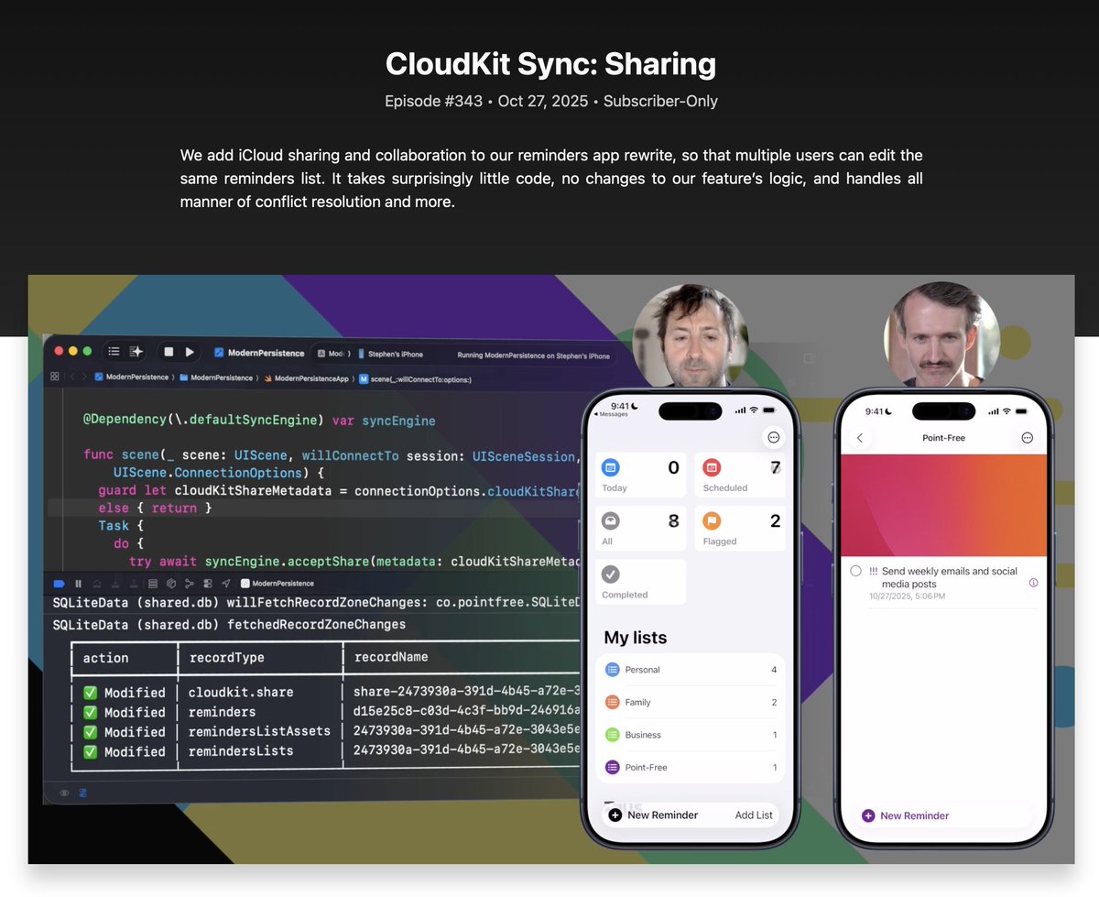Click the 'else { return }' code line
Screen dimensions: 1099x897
coord(156,508)
